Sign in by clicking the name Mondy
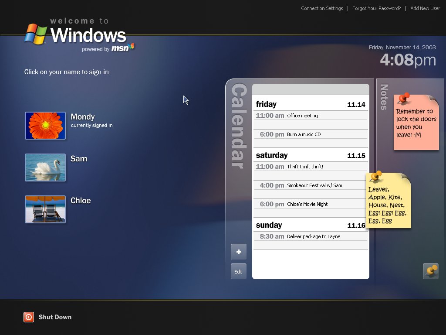 82,117
